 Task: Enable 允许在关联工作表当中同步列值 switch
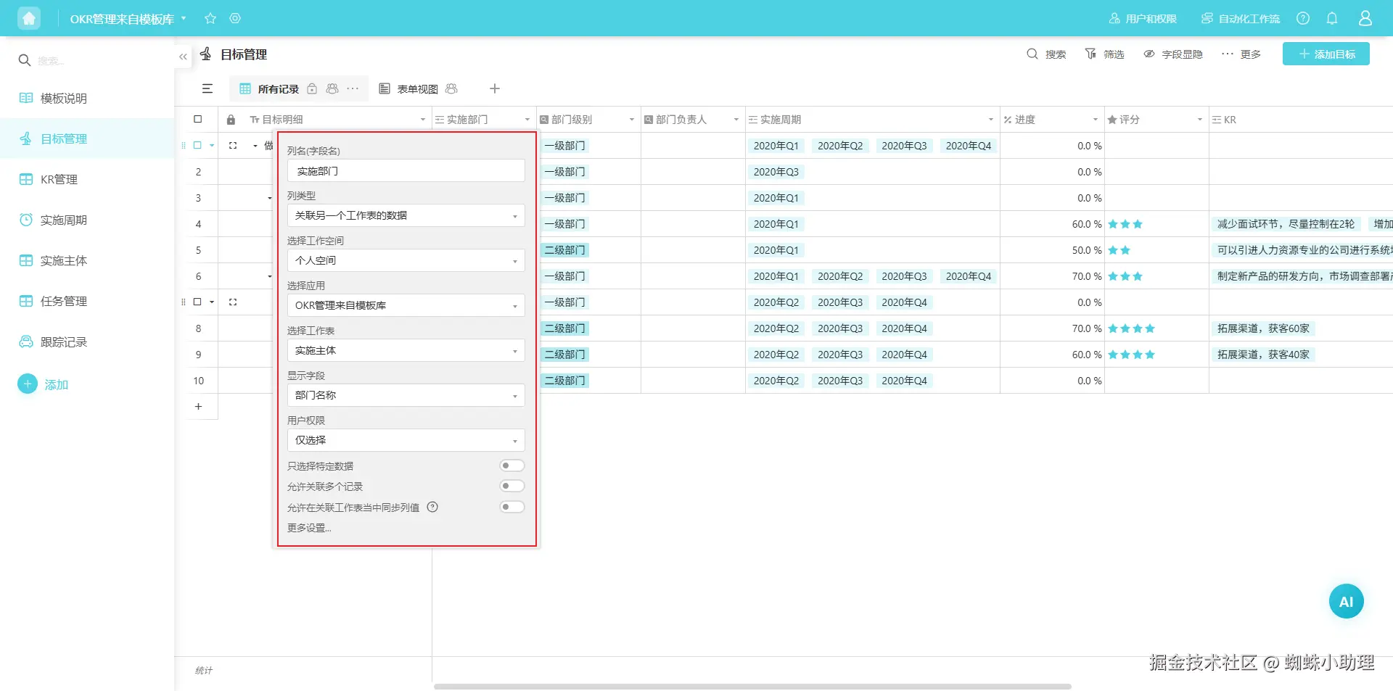point(512,507)
